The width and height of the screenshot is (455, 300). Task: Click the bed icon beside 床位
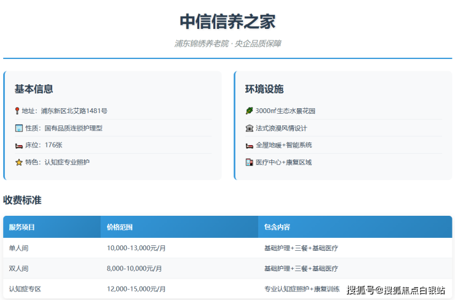point(18,146)
